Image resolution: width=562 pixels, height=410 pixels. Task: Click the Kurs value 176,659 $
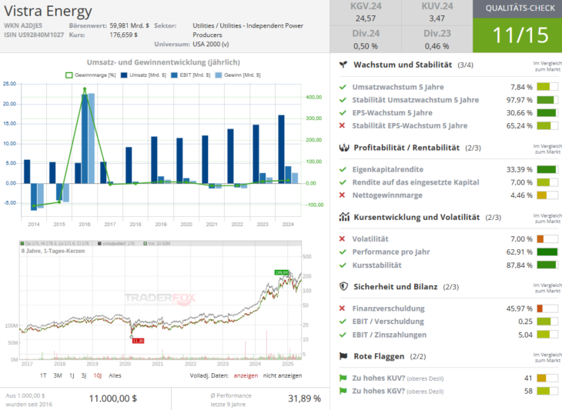pyautogui.click(x=124, y=35)
